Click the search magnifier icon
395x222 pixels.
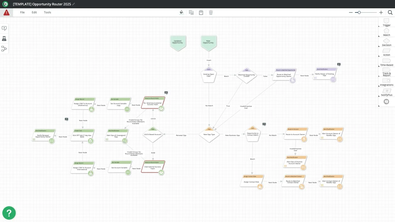click(x=390, y=12)
